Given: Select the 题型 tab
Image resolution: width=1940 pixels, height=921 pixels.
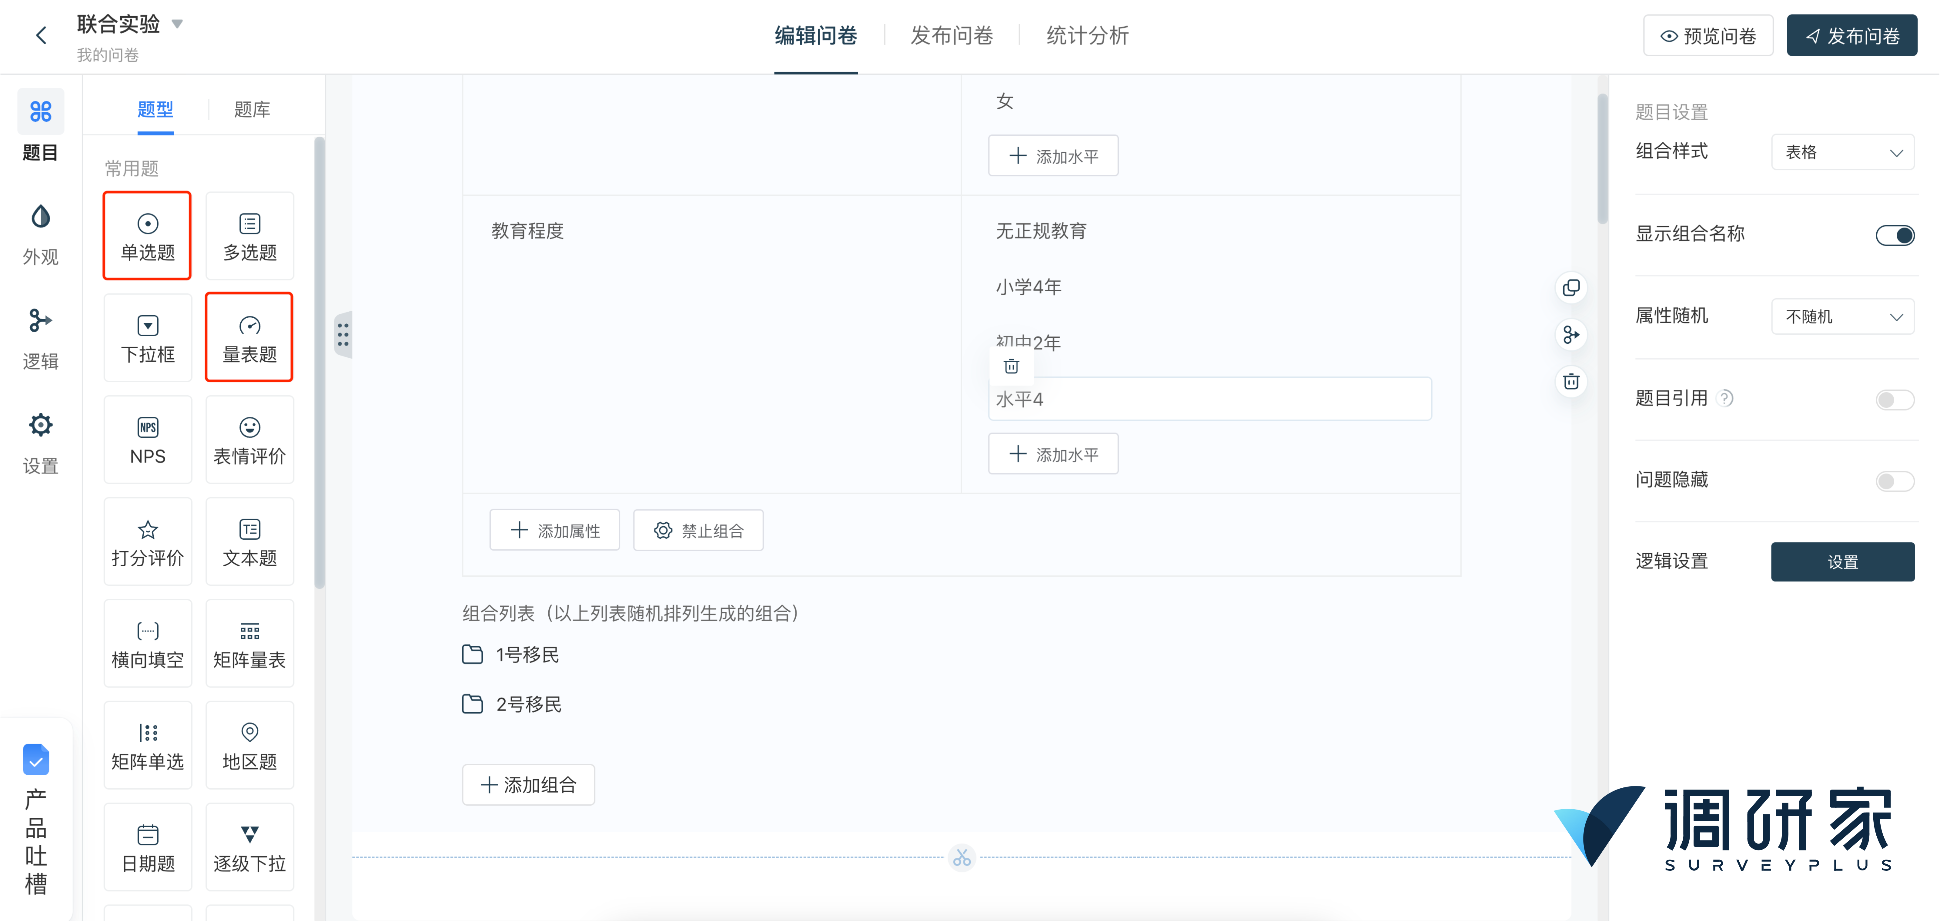Looking at the screenshot, I should 155,110.
